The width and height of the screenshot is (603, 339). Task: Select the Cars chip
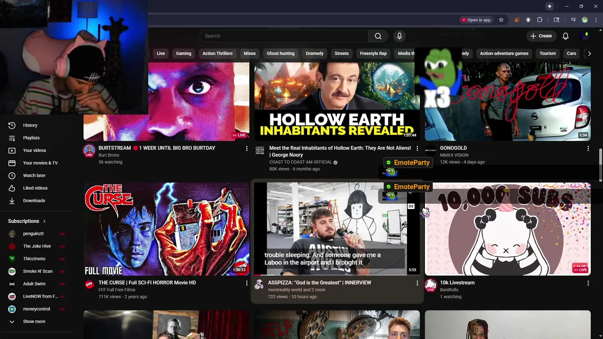point(571,54)
